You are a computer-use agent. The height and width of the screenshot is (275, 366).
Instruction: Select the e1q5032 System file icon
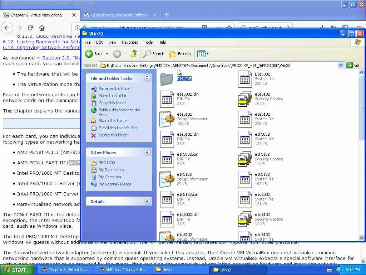tap(244, 199)
